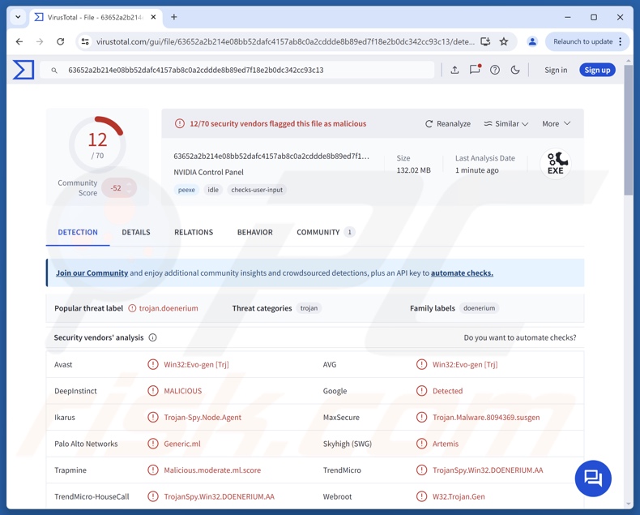Click the trojan.doenerium popular threat label

169,307
